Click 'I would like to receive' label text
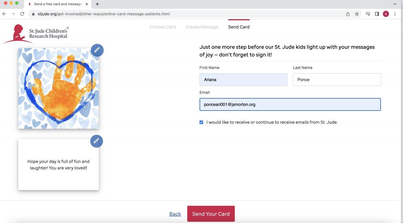Screen dimensions: 403x223 coord(272,122)
